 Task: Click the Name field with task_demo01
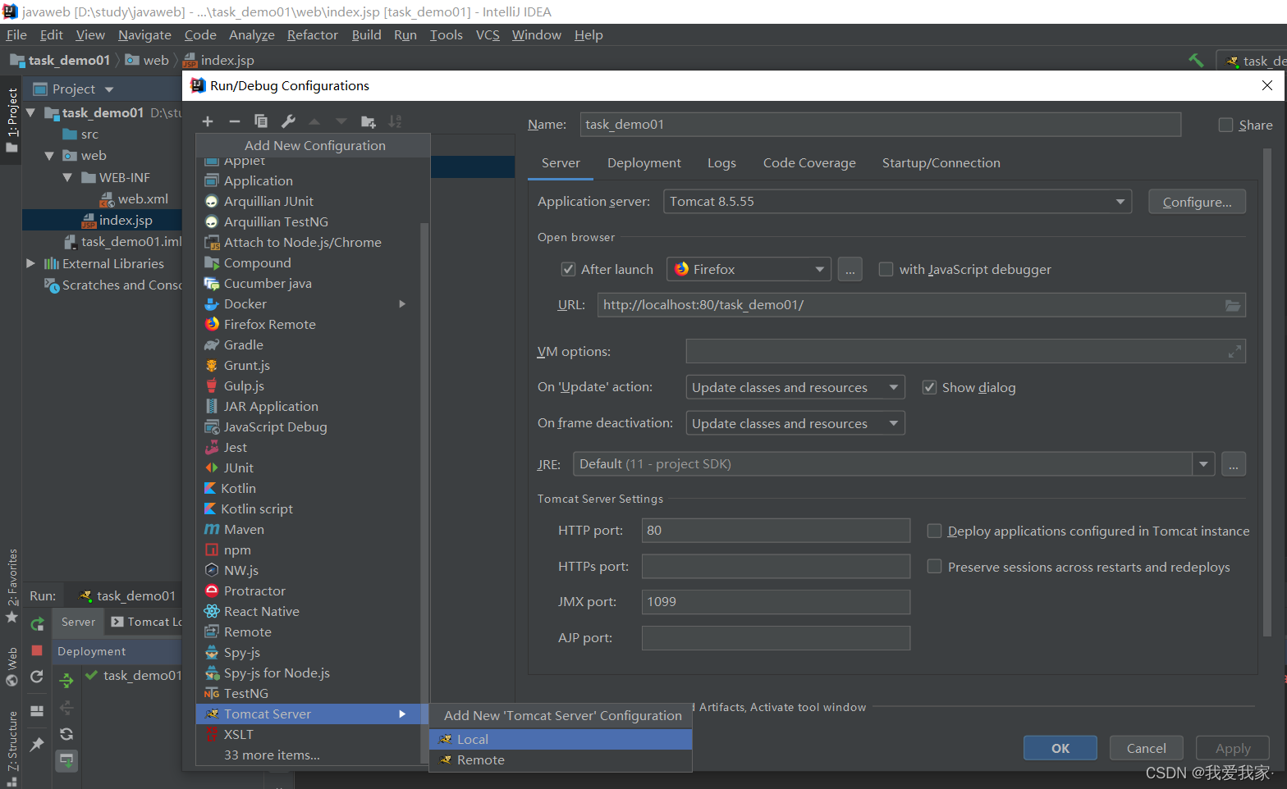pyautogui.click(x=880, y=125)
